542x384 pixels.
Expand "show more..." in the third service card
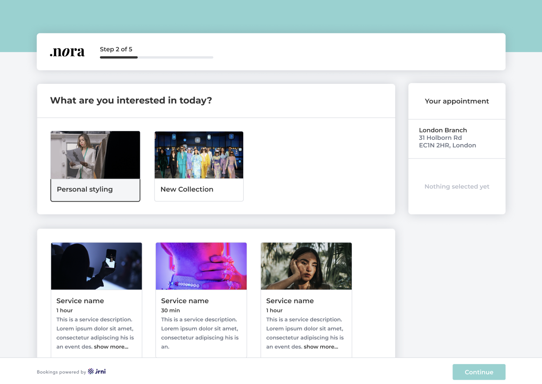point(321,347)
